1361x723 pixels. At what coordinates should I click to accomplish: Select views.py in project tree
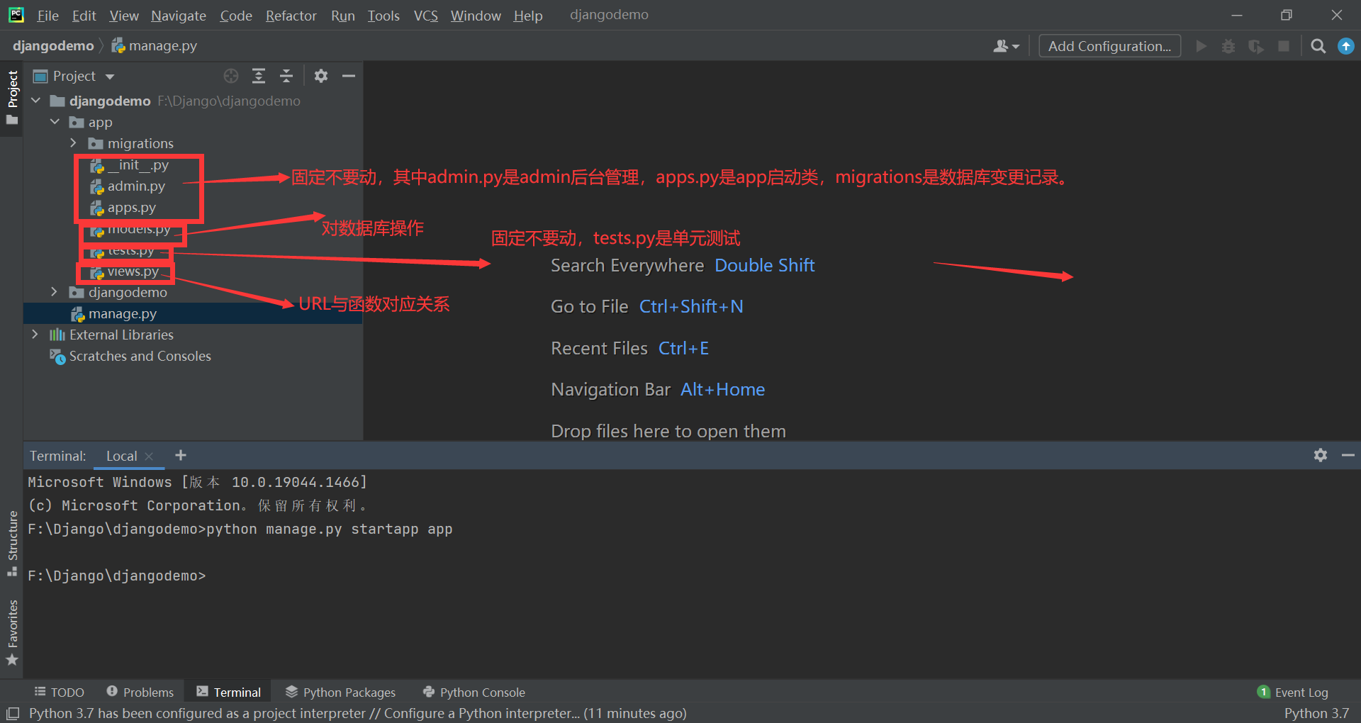(125, 271)
